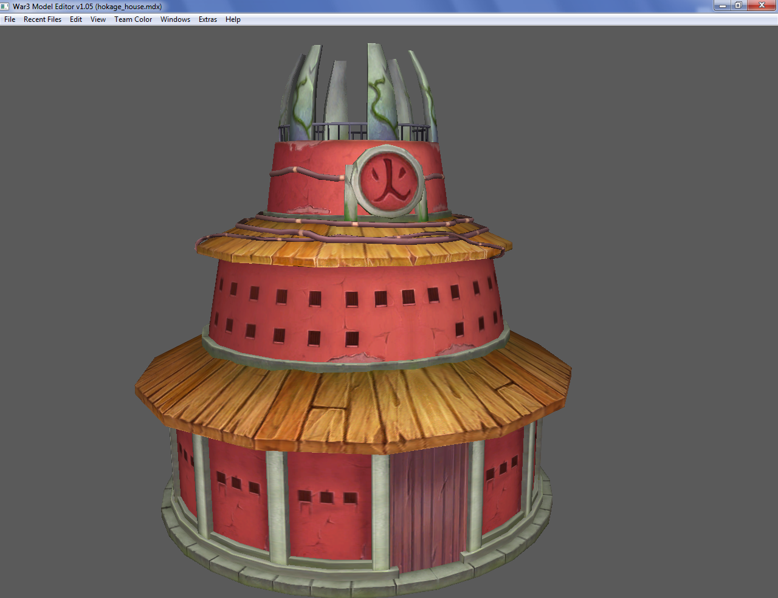Viewport: 778px width, 598px height.
Task: Close the War3 Model Editor window
Action: click(762, 5)
